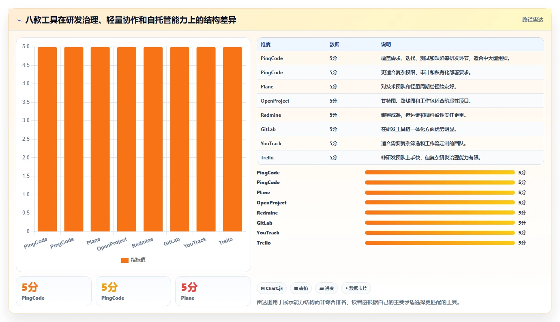
Task: Open the Plane stat card with red 5分
Action: [213, 291]
